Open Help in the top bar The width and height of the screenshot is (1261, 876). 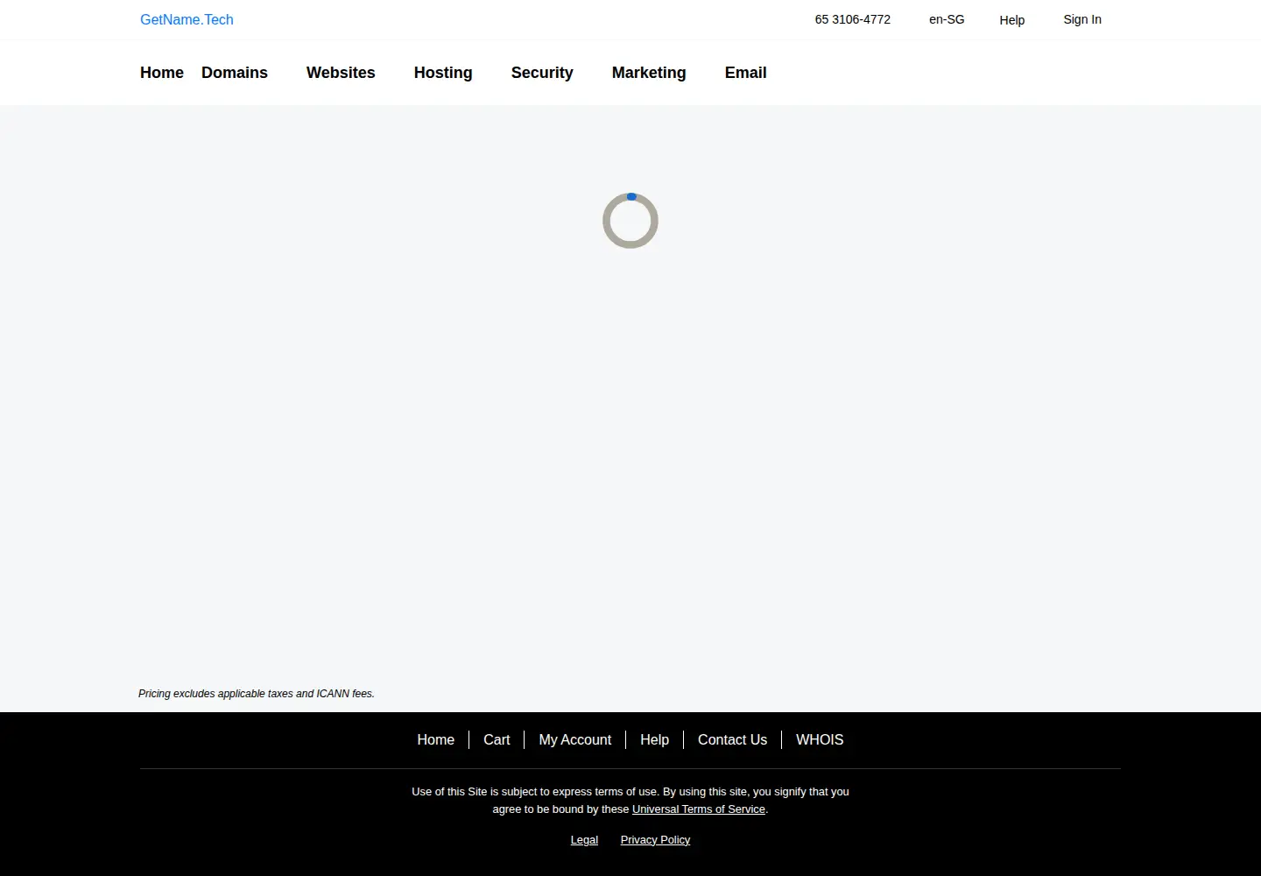pos(1011,20)
